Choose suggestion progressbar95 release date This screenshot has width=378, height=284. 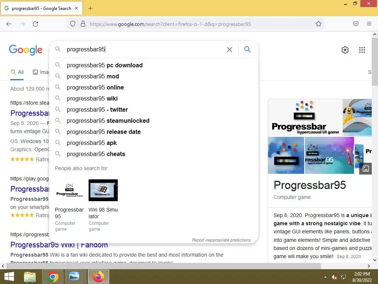(x=154, y=132)
